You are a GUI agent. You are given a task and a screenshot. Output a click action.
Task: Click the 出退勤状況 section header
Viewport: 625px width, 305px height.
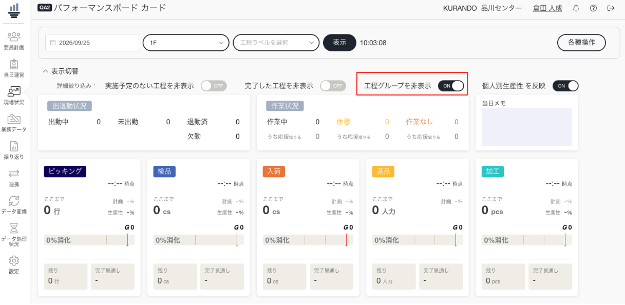[x=70, y=106]
